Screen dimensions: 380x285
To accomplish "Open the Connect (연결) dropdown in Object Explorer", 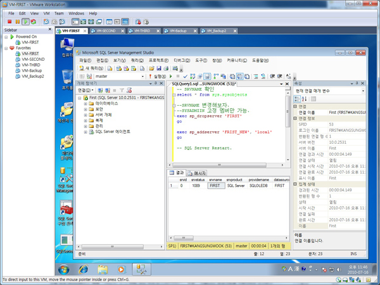I will [x=85, y=91].
